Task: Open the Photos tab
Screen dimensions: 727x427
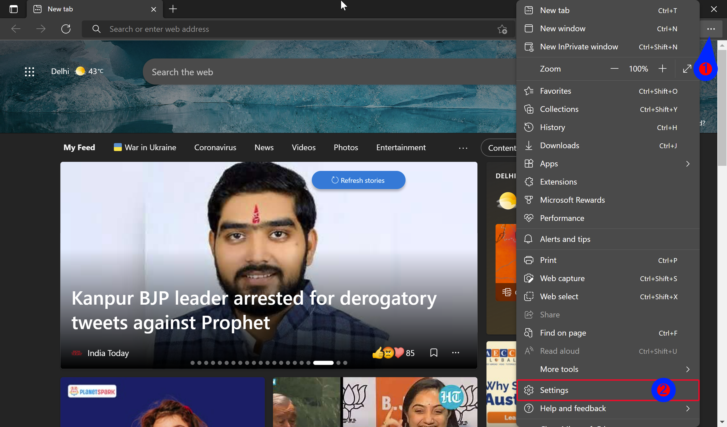Action: click(346, 147)
